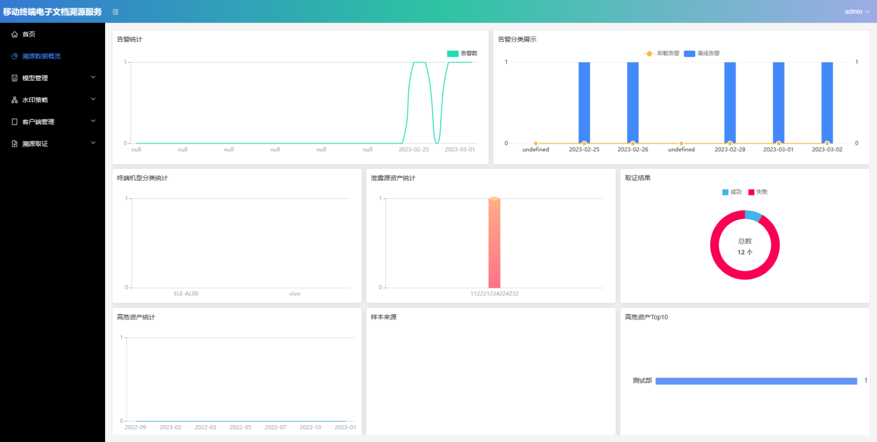
Task: Toggle the 失败 legend in 取证结果
Action: [x=758, y=192]
